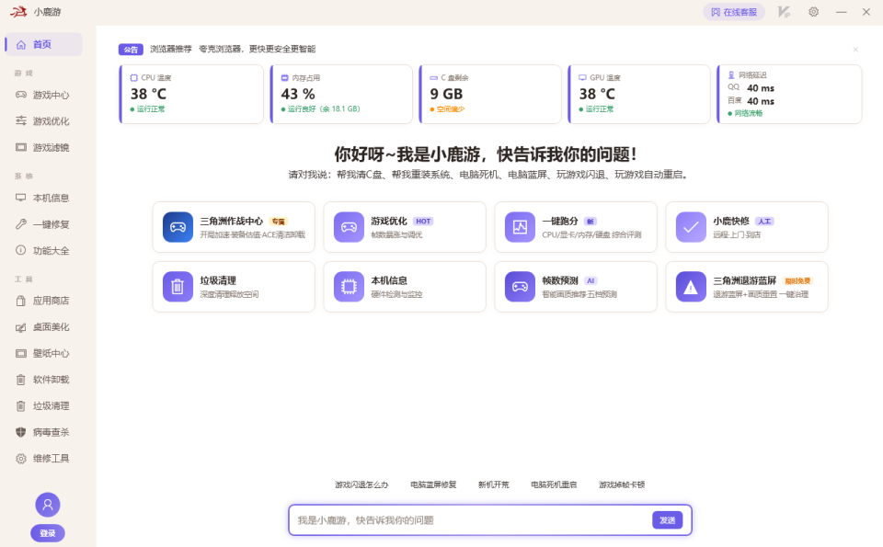Screen dimensions: 883x547
Task: Click the 小鹿游 logo icon
Action: coord(18,12)
